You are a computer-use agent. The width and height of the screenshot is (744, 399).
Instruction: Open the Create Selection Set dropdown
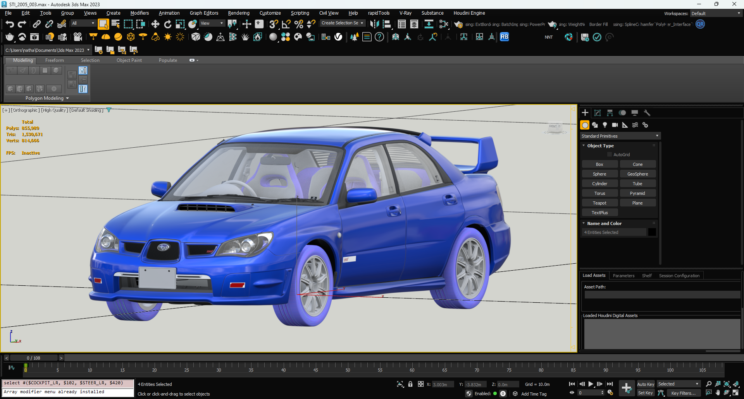pos(343,23)
